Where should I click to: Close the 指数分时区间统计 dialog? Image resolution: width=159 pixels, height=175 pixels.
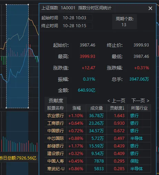150,8
